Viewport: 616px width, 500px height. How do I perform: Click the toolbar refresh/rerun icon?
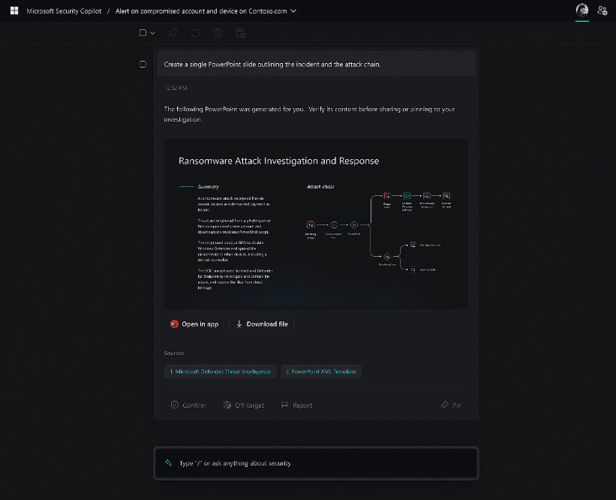click(x=195, y=33)
